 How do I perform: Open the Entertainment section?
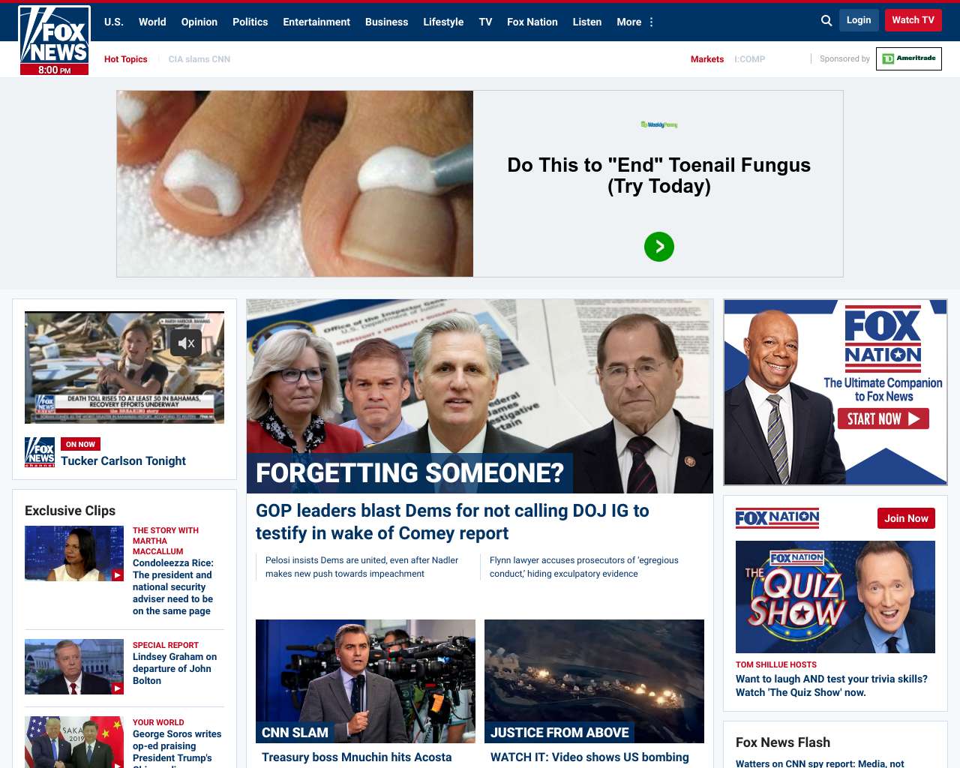tap(316, 22)
